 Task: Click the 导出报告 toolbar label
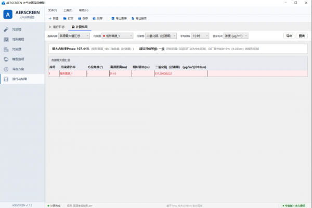tap(141, 18)
